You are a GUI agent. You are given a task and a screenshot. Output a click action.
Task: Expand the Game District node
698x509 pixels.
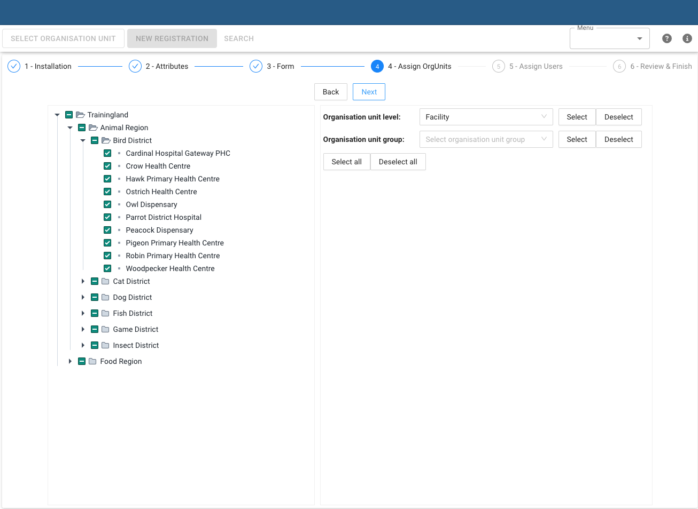click(83, 329)
